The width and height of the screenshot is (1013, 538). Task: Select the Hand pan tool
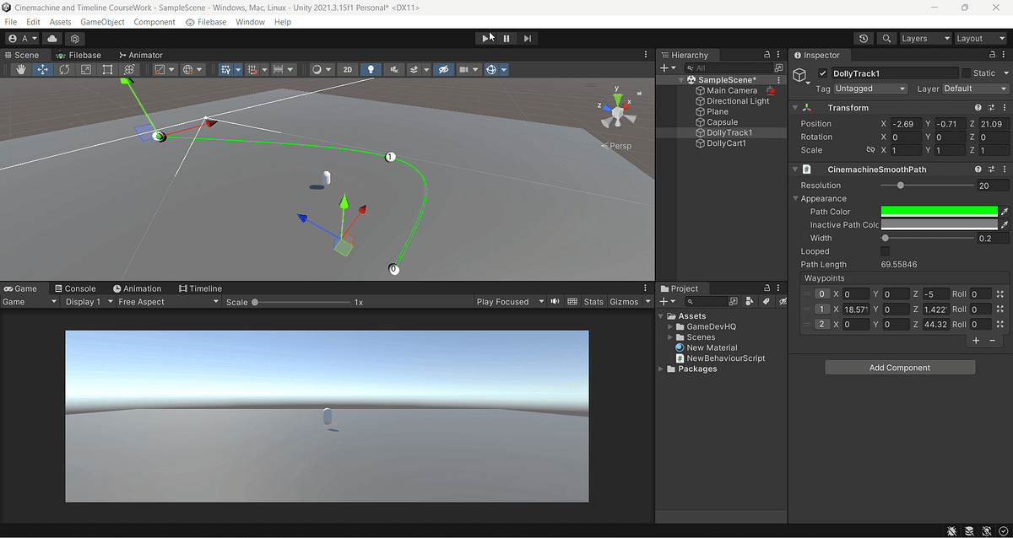[x=20, y=69]
